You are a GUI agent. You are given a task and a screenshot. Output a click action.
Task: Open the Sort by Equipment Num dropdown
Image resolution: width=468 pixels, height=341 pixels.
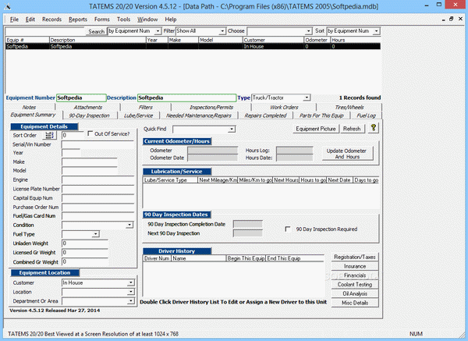pos(377,30)
